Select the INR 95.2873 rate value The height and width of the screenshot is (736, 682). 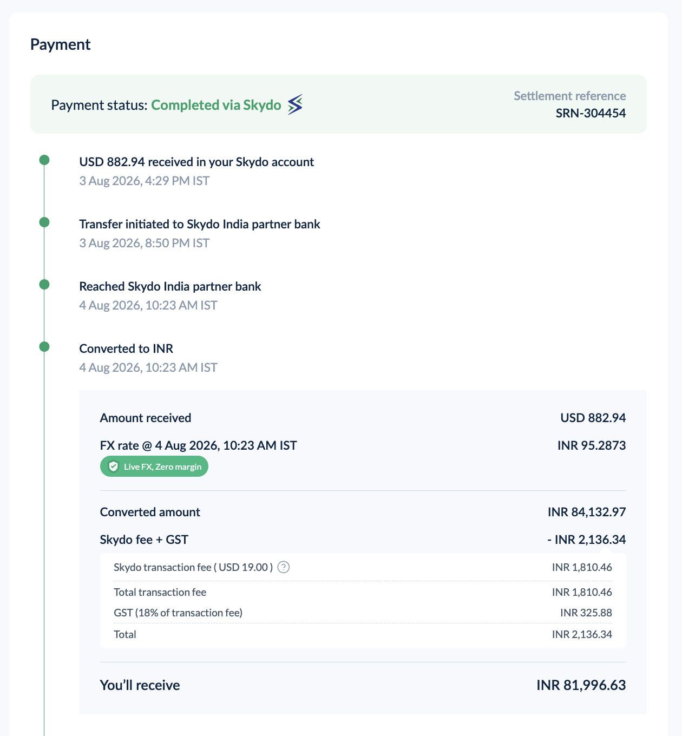pyautogui.click(x=592, y=445)
